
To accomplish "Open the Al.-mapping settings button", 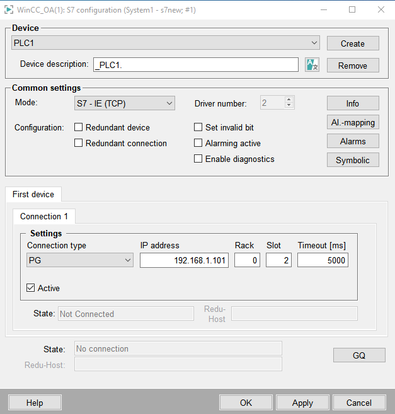I will (x=353, y=122).
